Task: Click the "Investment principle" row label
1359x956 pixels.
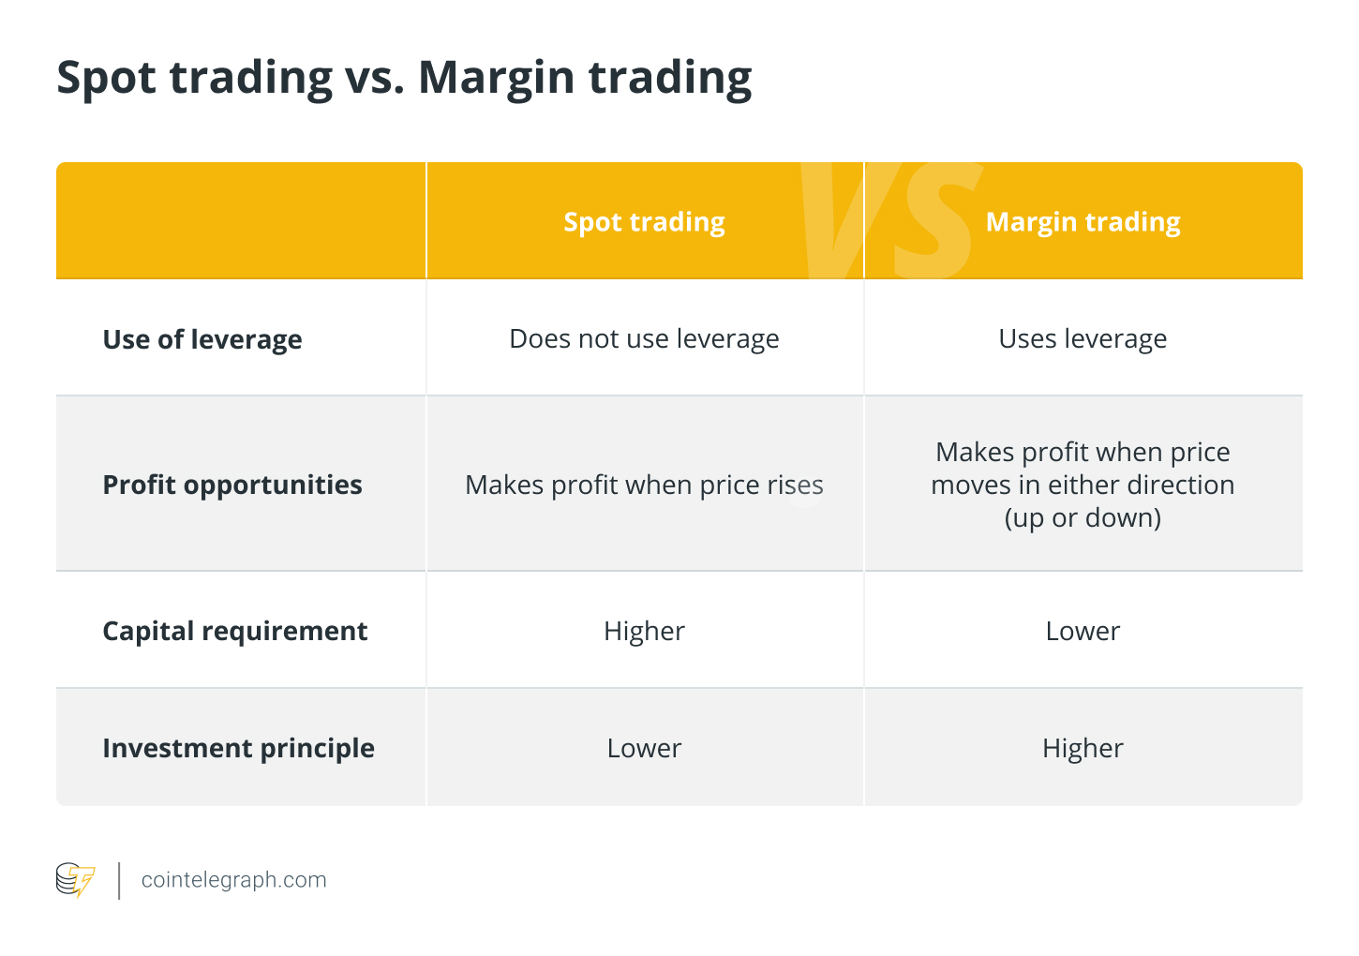Action: point(238,748)
